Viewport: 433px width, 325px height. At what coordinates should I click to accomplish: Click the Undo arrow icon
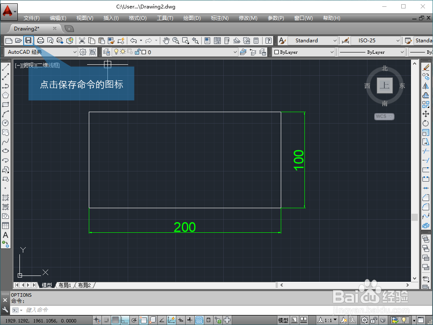[134, 41]
